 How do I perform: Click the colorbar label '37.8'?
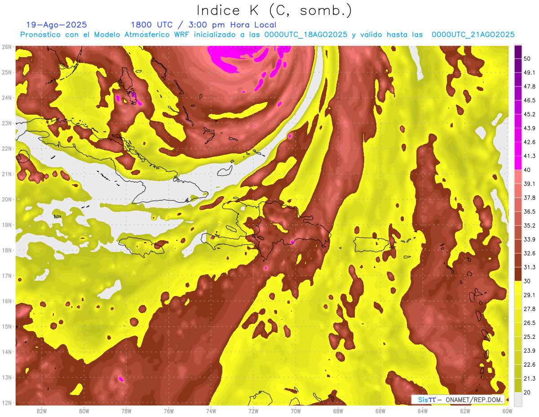point(530,197)
